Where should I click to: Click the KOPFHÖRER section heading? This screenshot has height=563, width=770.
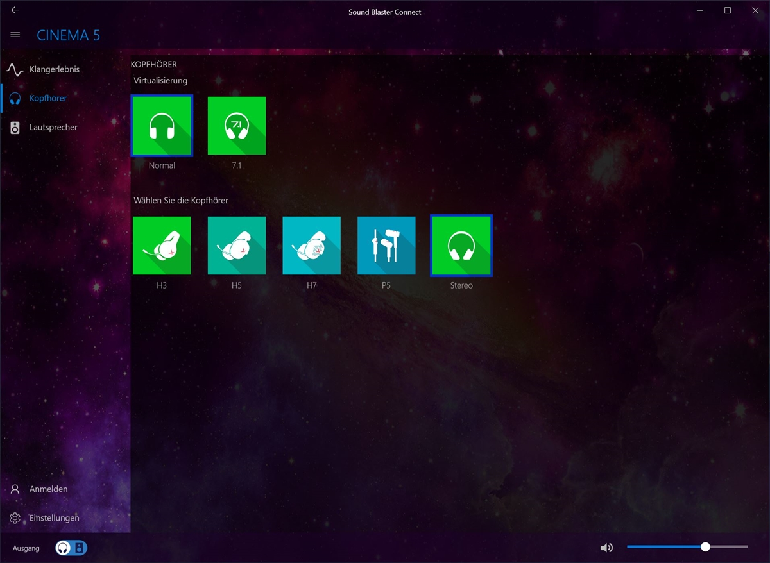(x=154, y=65)
